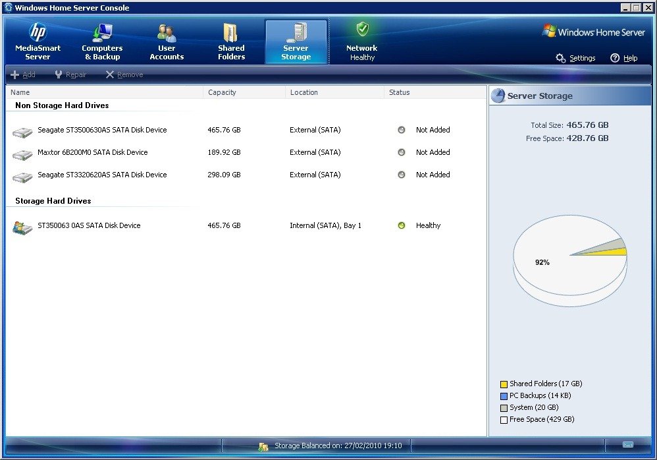Click the Repair button
Image resolution: width=657 pixels, height=460 pixels.
pos(70,74)
